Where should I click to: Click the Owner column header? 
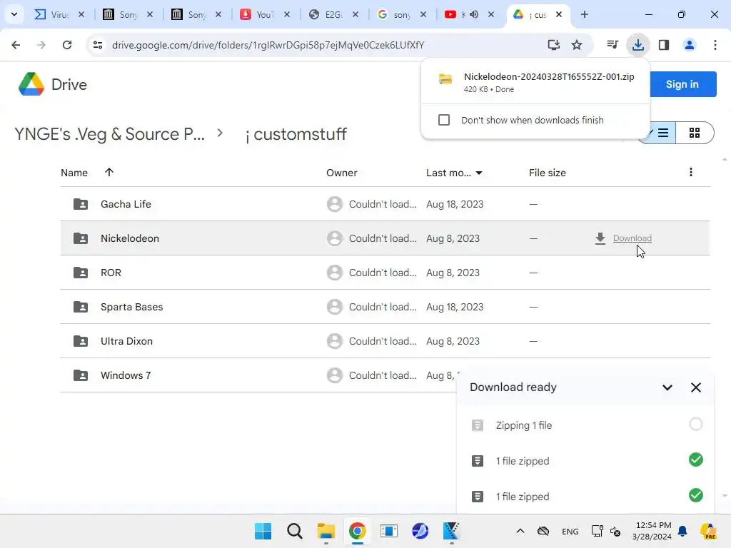point(342,173)
